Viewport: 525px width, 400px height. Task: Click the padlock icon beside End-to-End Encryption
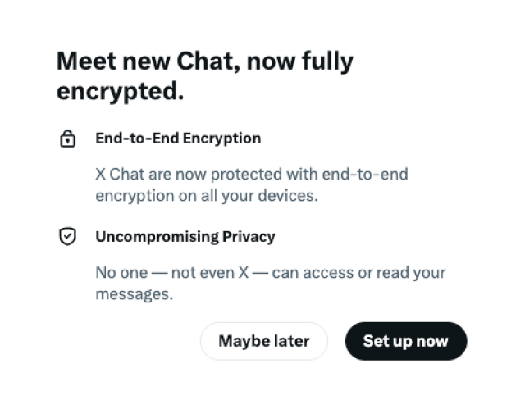[67, 139]
